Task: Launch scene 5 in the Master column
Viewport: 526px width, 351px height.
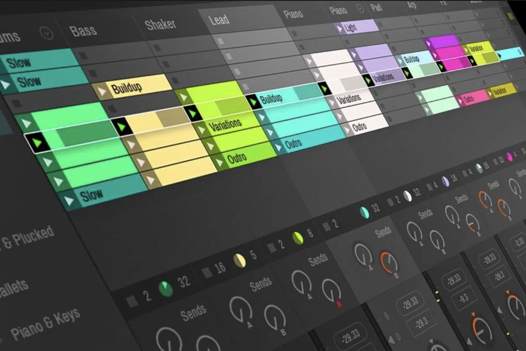Action: click(x=499, y=55)
